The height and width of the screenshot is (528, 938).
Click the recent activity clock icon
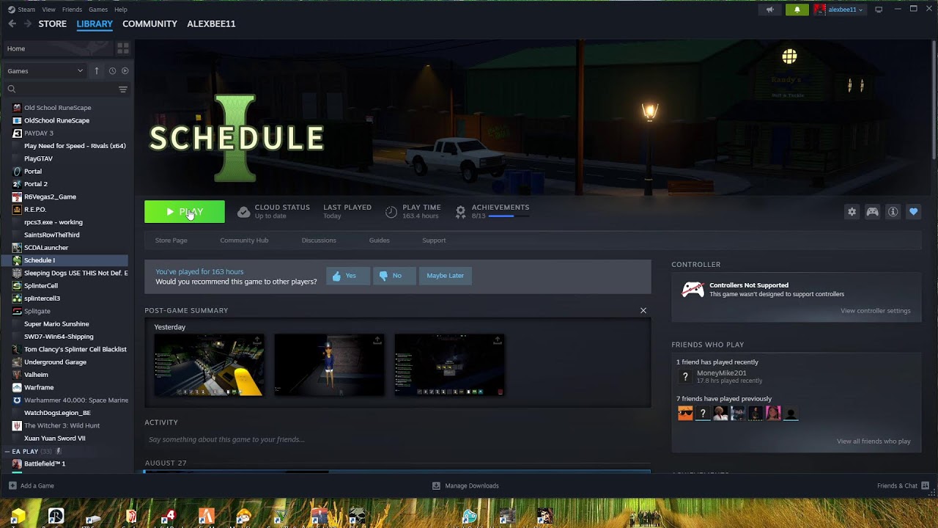pos(112,70)
